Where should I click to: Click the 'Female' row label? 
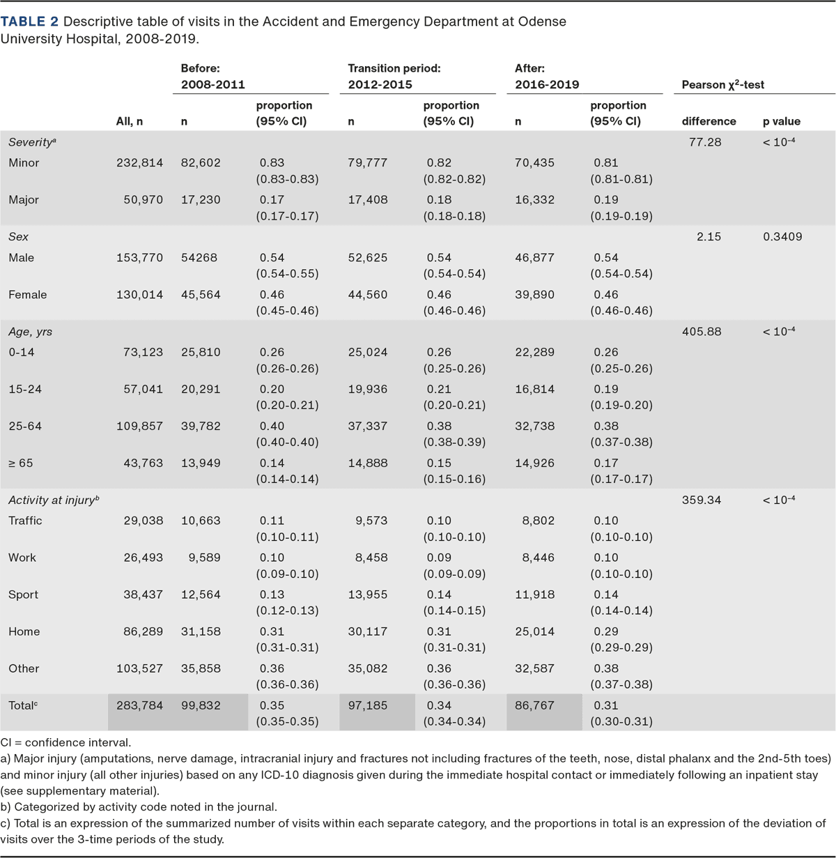tap(28, 295)
